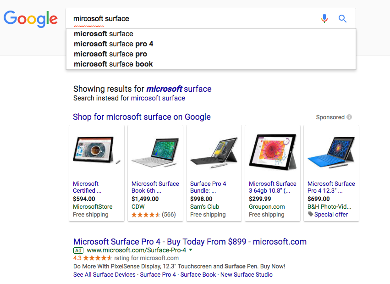Click the MicrosoftStore seller name

(93, 206)
